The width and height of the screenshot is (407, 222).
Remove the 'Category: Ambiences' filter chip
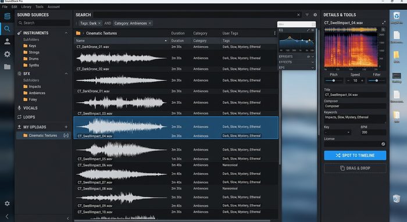click(x=150, y=23)
